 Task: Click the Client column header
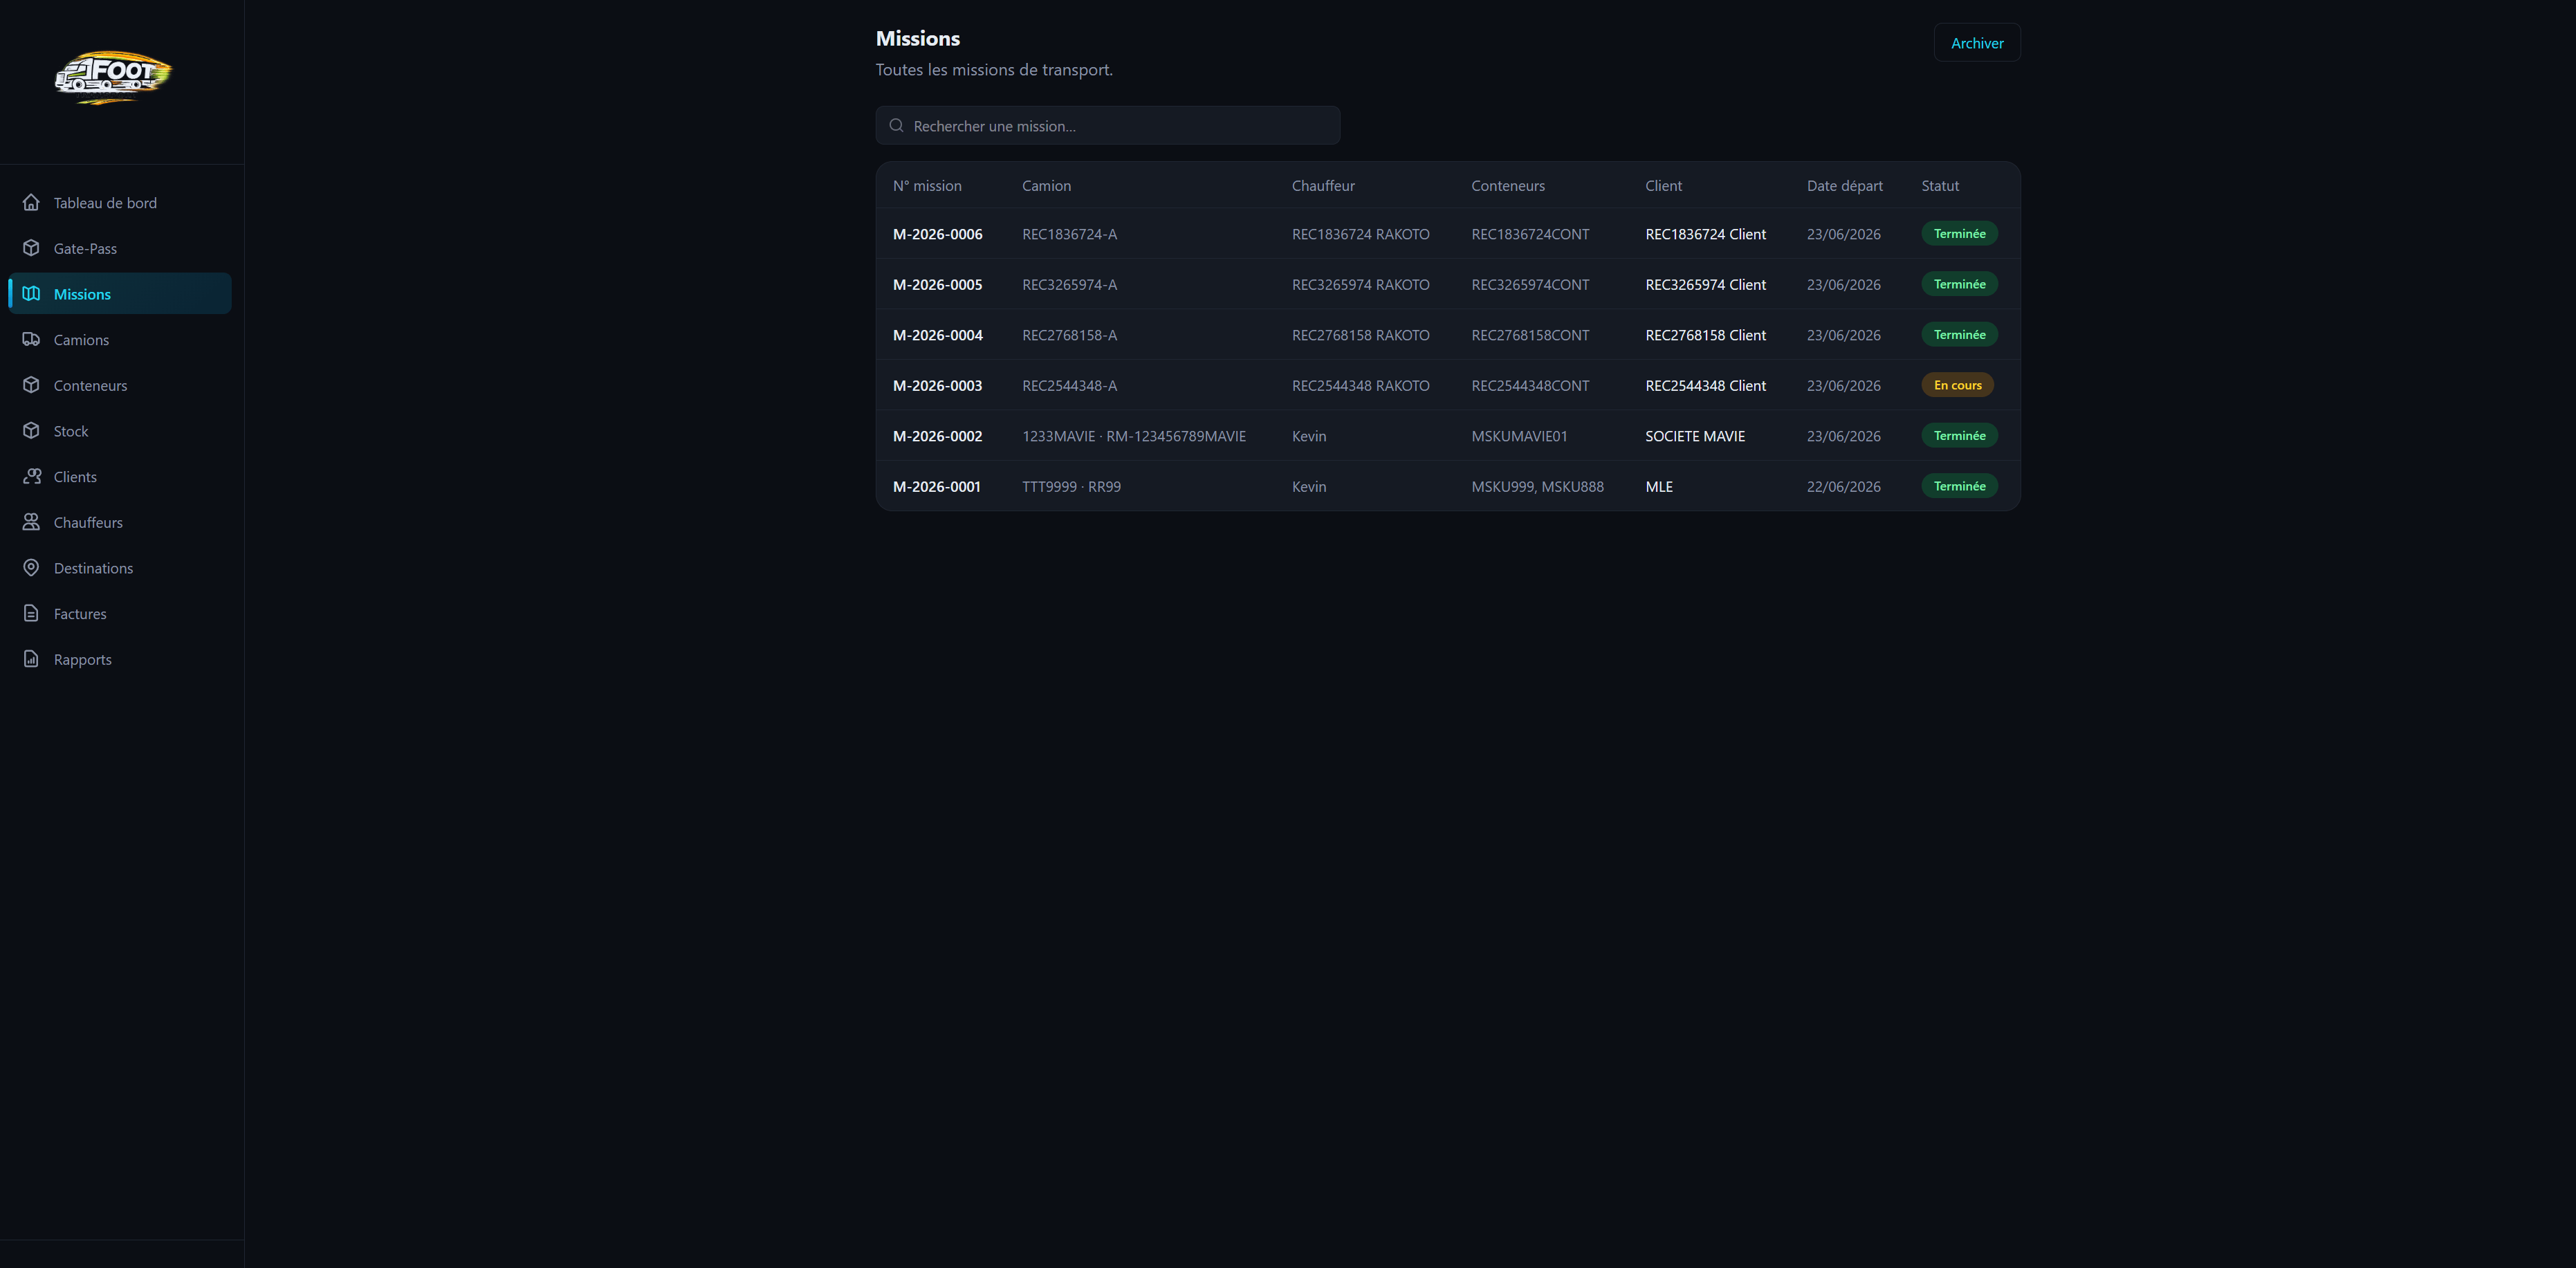1663,186
